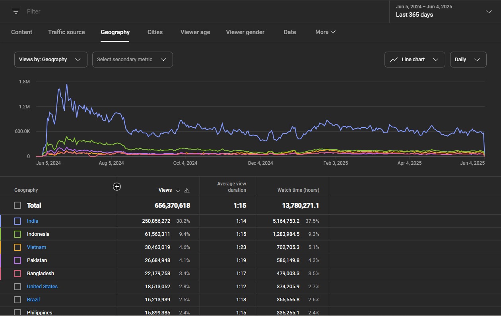This screenshot has height=316, width=501.
Task: Open the Daily interval dropdown
Action: coord(468,60)
